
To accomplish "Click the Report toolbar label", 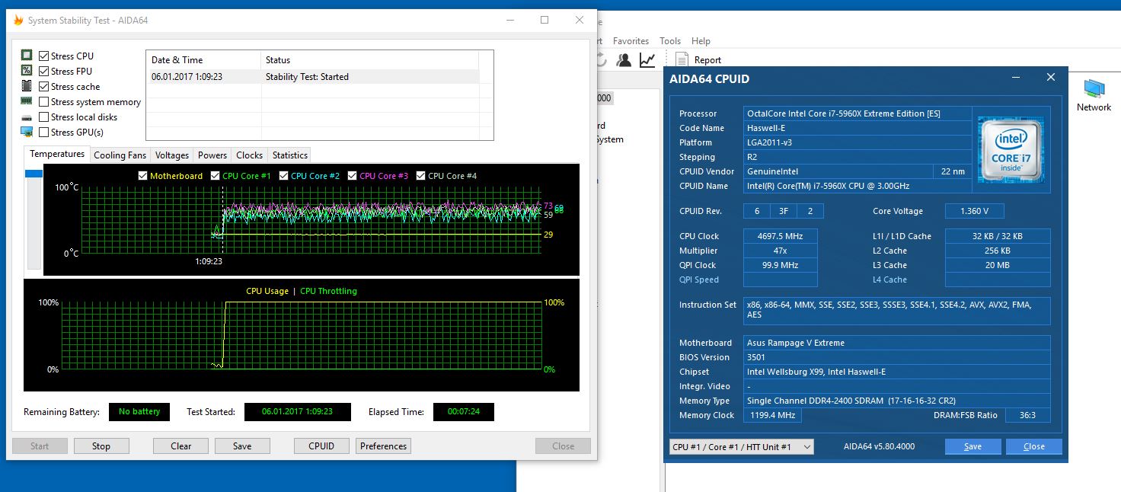I will [707, 59].
